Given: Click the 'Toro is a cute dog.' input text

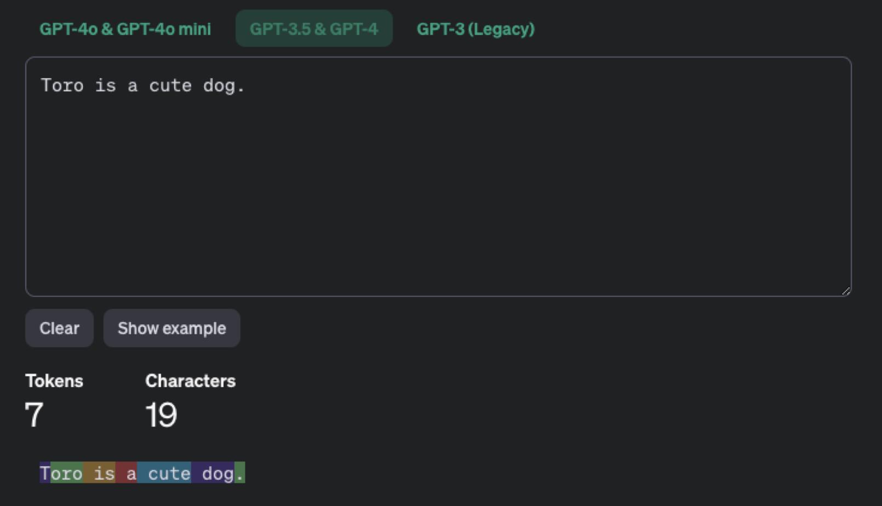Looking at the screenshot, I should (142, 85).
